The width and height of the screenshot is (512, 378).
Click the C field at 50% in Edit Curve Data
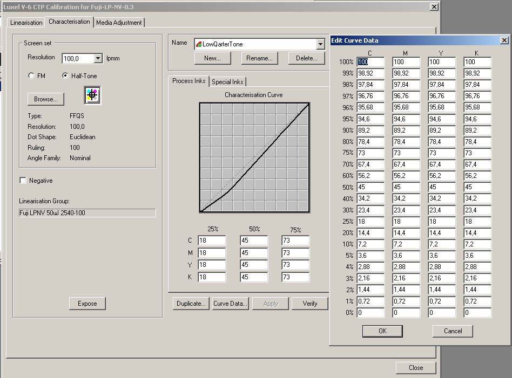point(370,187)
